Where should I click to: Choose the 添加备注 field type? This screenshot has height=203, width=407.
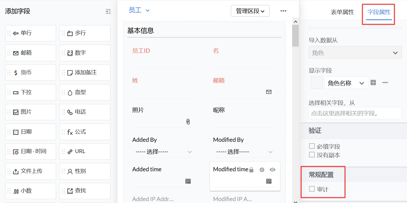(85, 73)
